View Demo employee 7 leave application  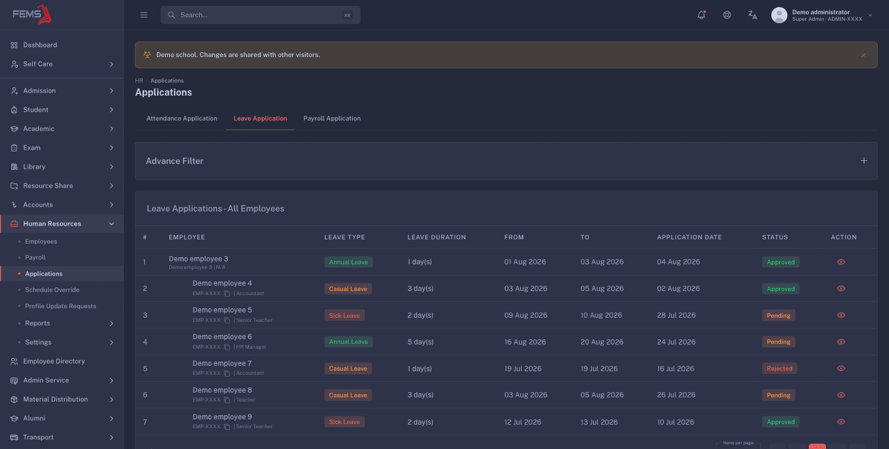tap(841, 368)
